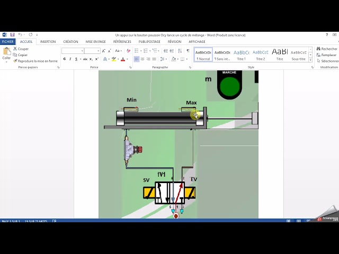Click the Save icon in quick access toolbar
The height and width of the screenshot is (254, 339).
12,34
